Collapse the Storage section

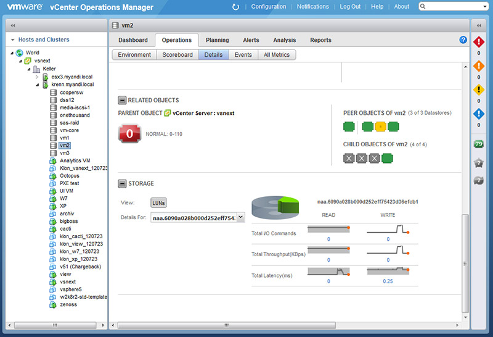pyautogui.click(x=122, y=183)
